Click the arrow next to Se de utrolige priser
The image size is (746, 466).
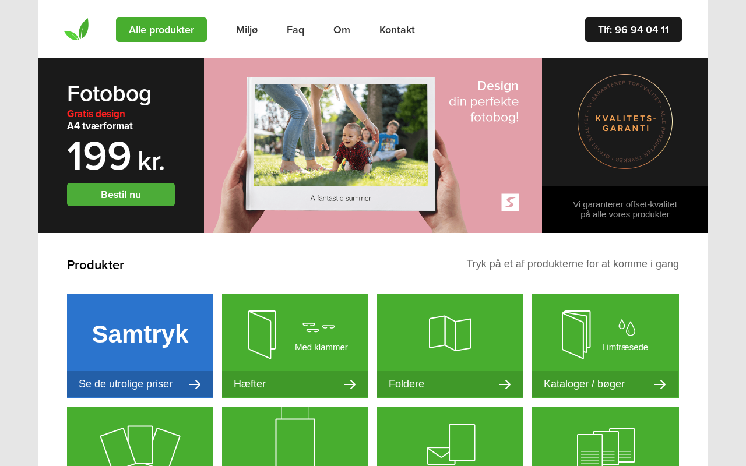pyautogui.click(x=195, y=384)
